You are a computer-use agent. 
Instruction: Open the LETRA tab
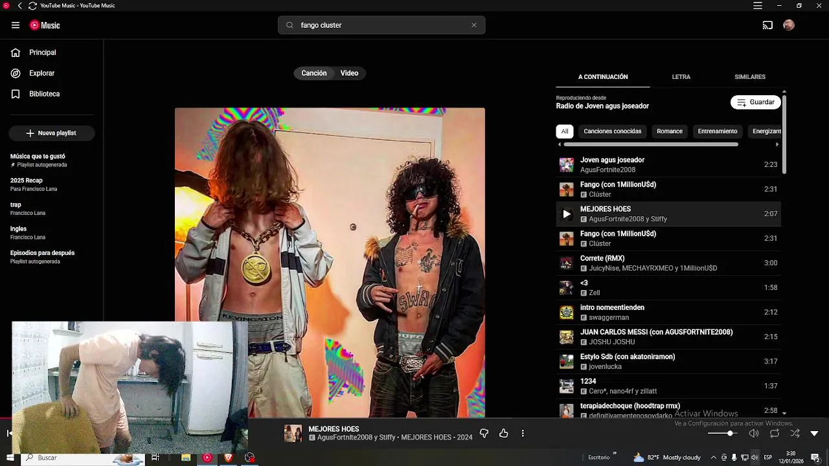click(x=681, y=77)
